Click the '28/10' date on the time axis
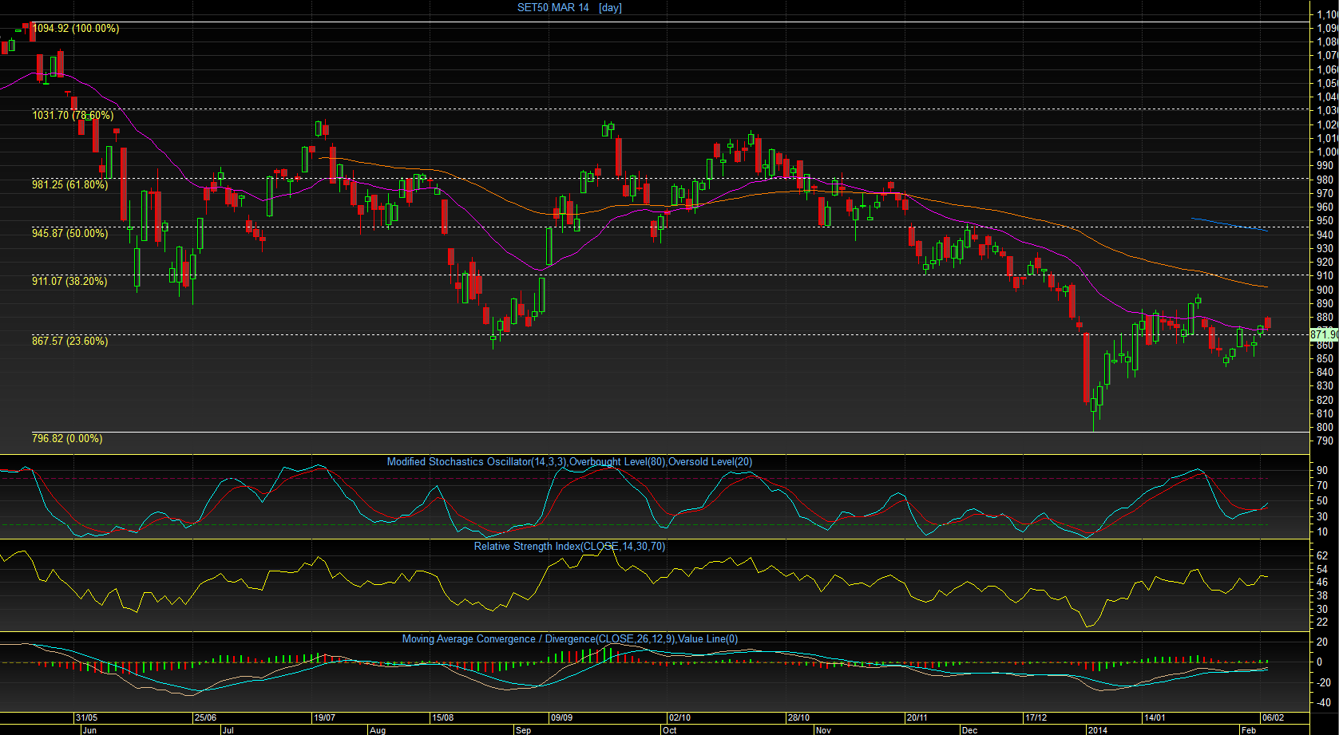 click(x=798, y=717)
